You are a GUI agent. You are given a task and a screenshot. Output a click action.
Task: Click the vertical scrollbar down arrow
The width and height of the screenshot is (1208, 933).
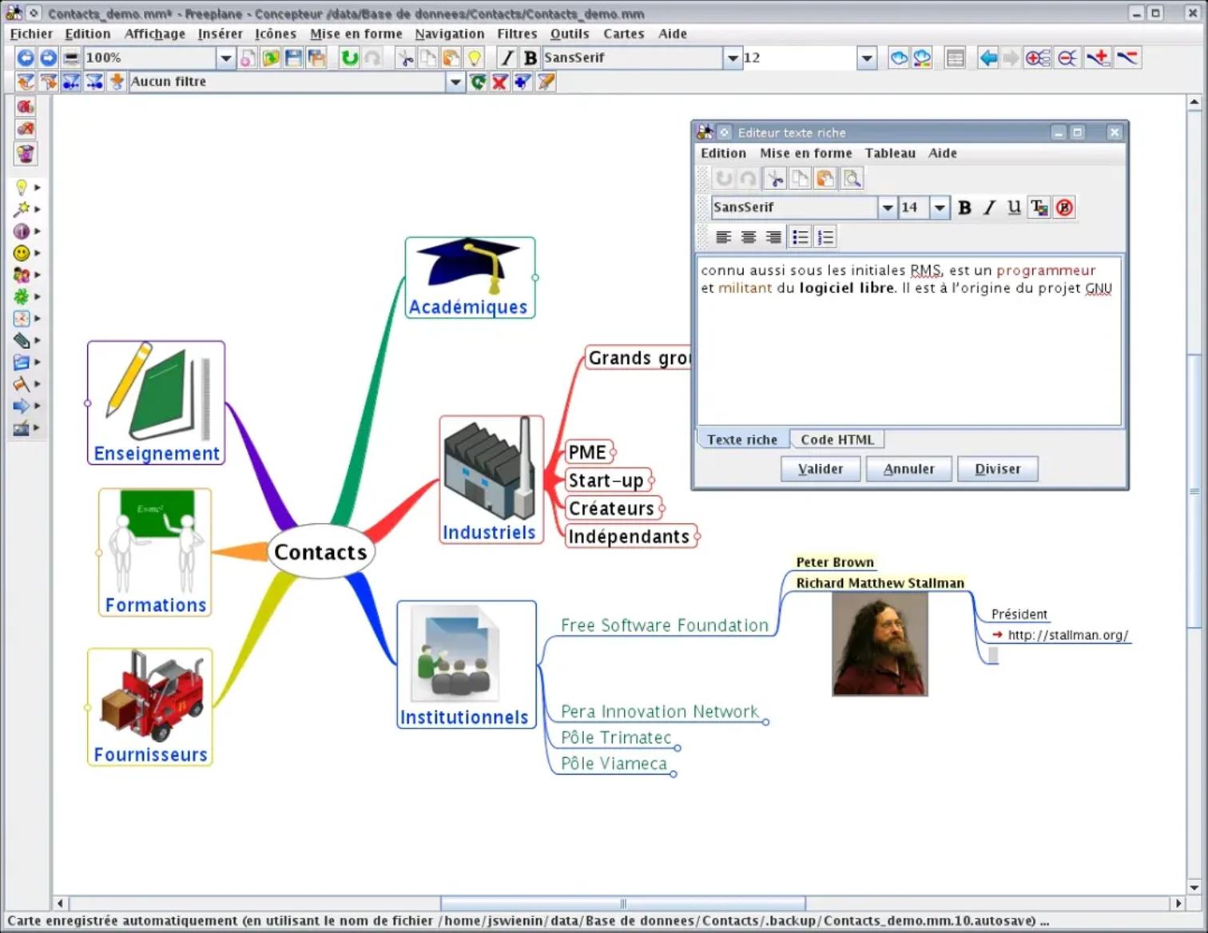click(1194, 887)
